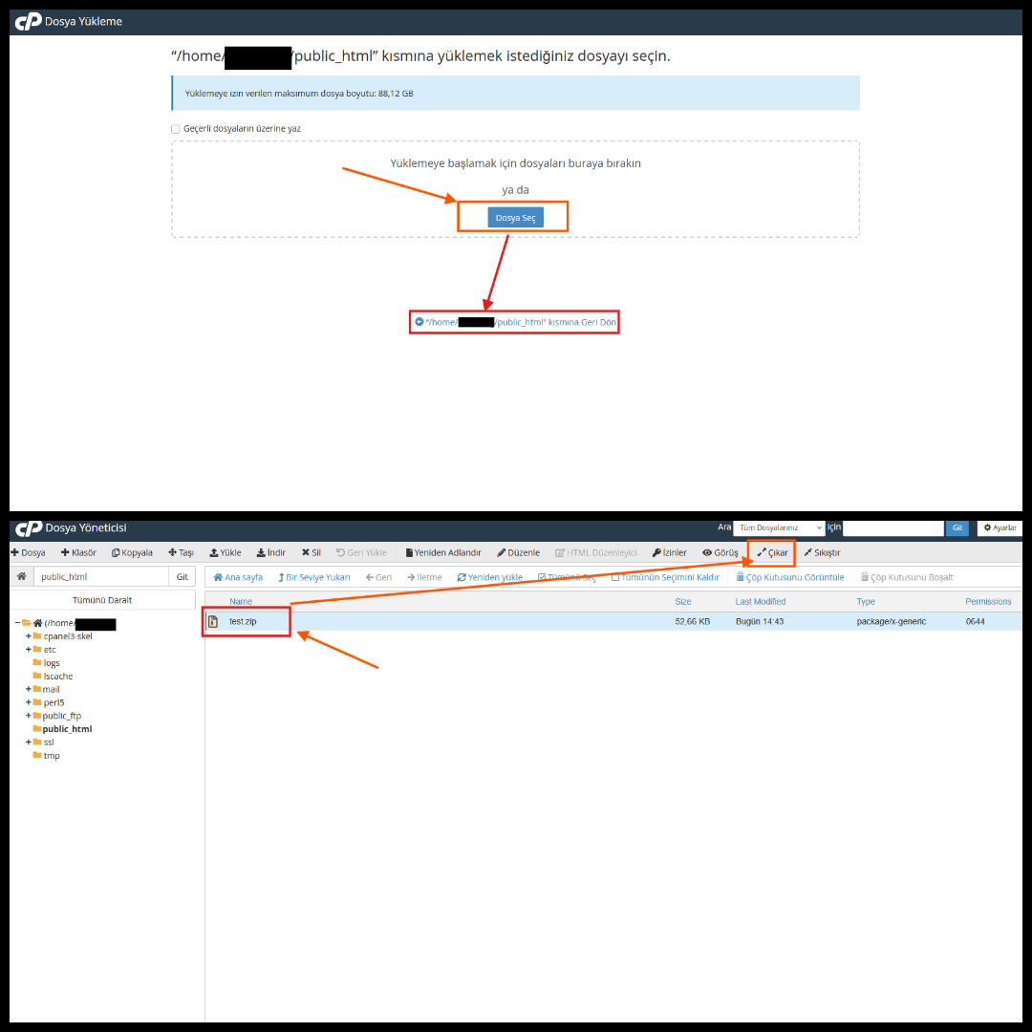The width and height of the screenshot is (1032, 1032).
Task: Toggle Tümünün Seçimini Kaldır checkbox
Action: (x=616, y=577)
